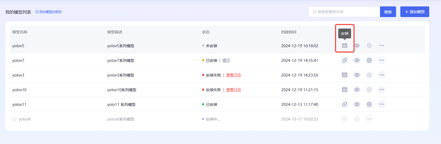Click the eye icon in yolov8 row
This screenshot has height=144, width=441.
(345, 119)
